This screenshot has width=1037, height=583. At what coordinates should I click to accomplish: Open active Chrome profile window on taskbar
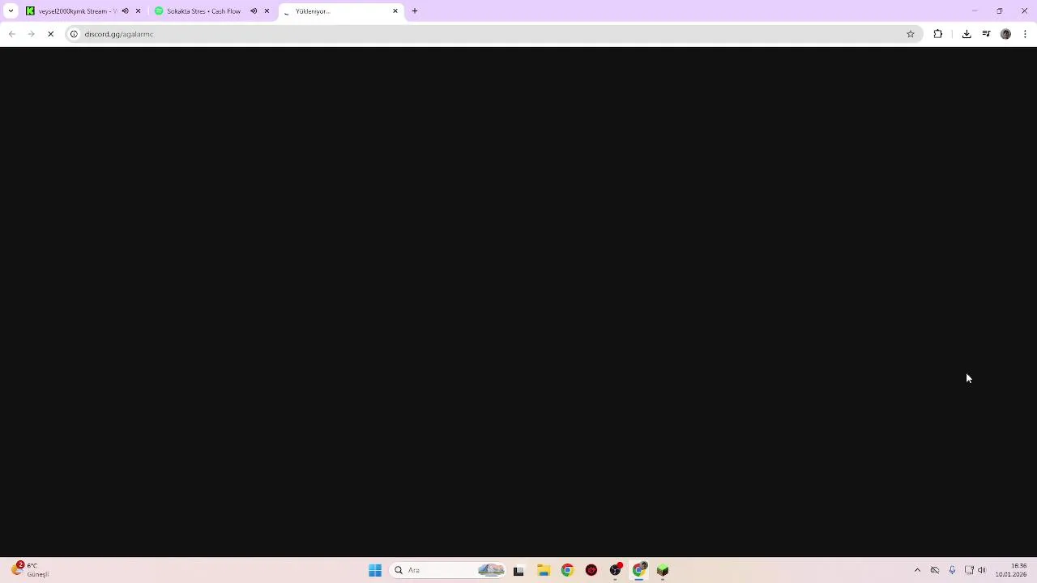coord(639,570)
